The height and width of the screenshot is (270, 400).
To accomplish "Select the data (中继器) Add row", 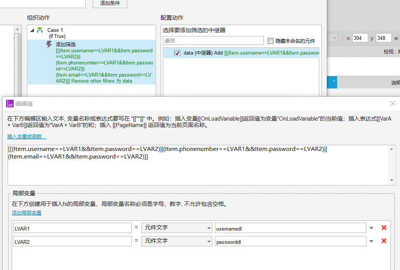I will (x=241, y=53).
